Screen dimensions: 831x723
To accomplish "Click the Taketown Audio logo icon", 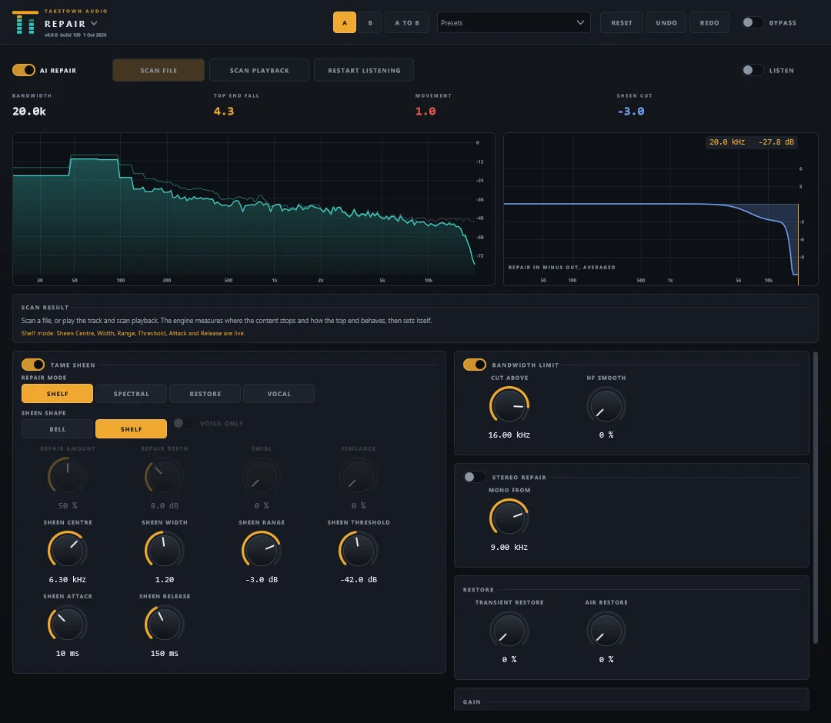I will coord(25,22).
